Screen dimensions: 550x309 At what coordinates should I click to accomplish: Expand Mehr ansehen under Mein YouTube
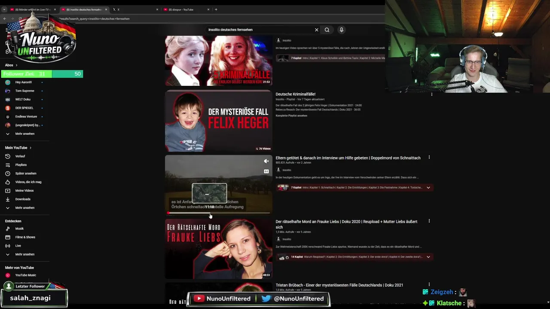click(24, 208)
